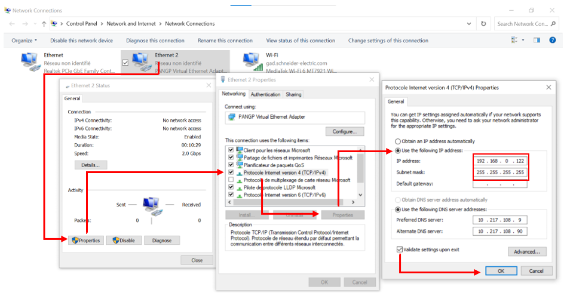Click the network computers Activity icon
Image resolution: width=567 pixels, height=296 pixels.
152,206
